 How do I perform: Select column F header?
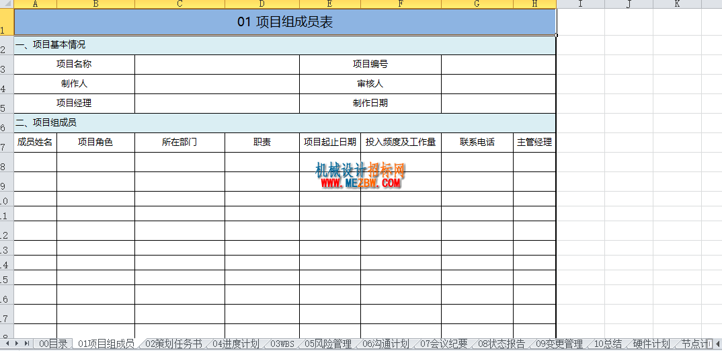[401, 4]
